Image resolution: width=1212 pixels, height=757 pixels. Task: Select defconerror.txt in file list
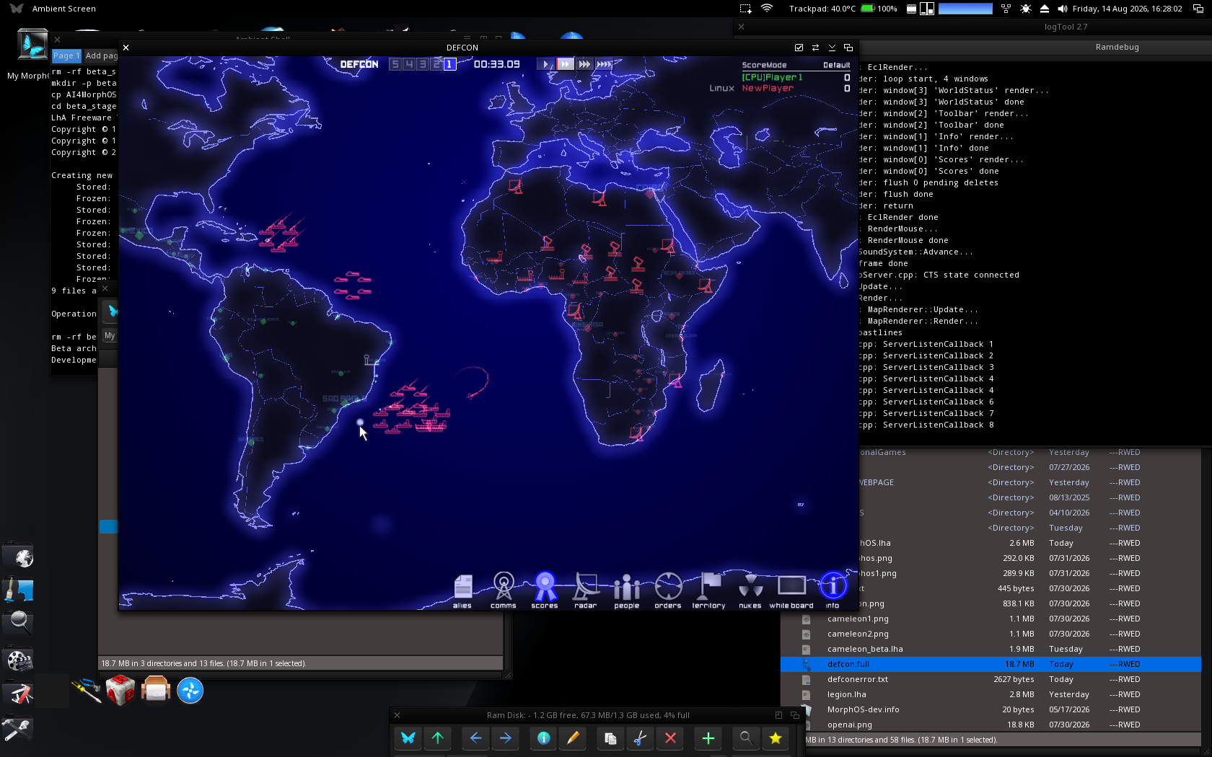point(991,679)
